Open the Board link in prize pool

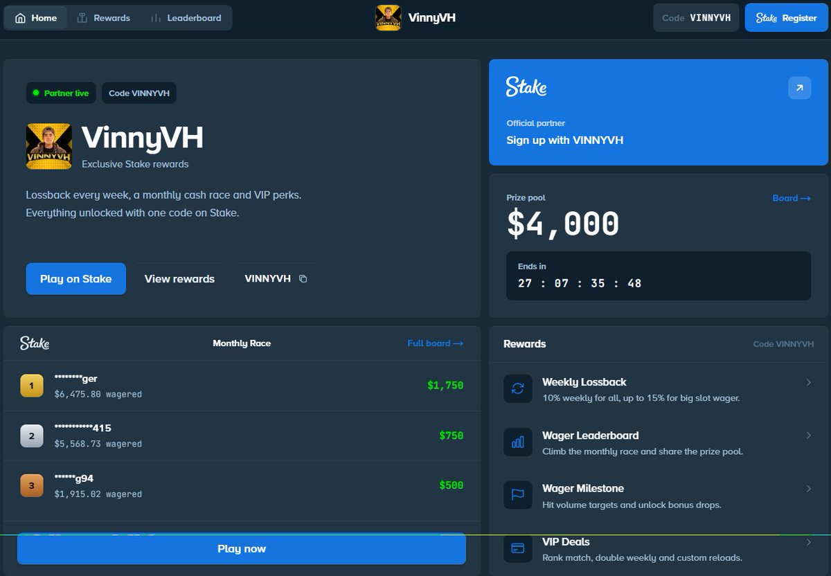792,198
